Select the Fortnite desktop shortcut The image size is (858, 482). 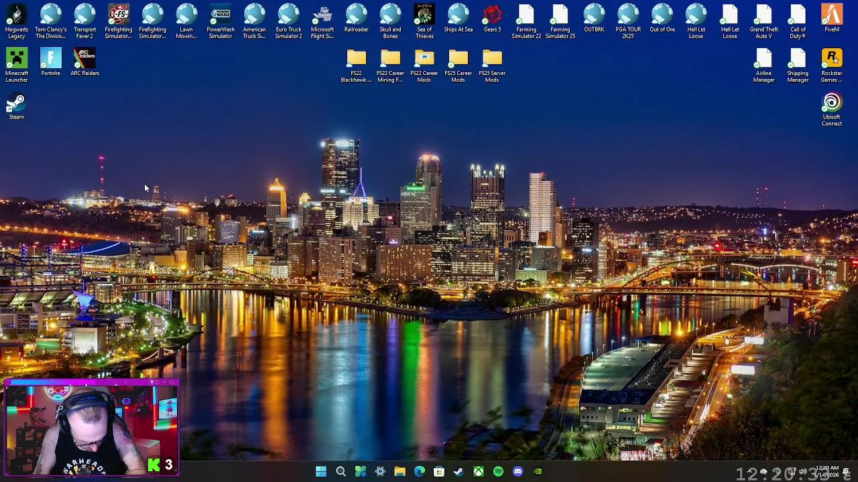tap(51, 62)
